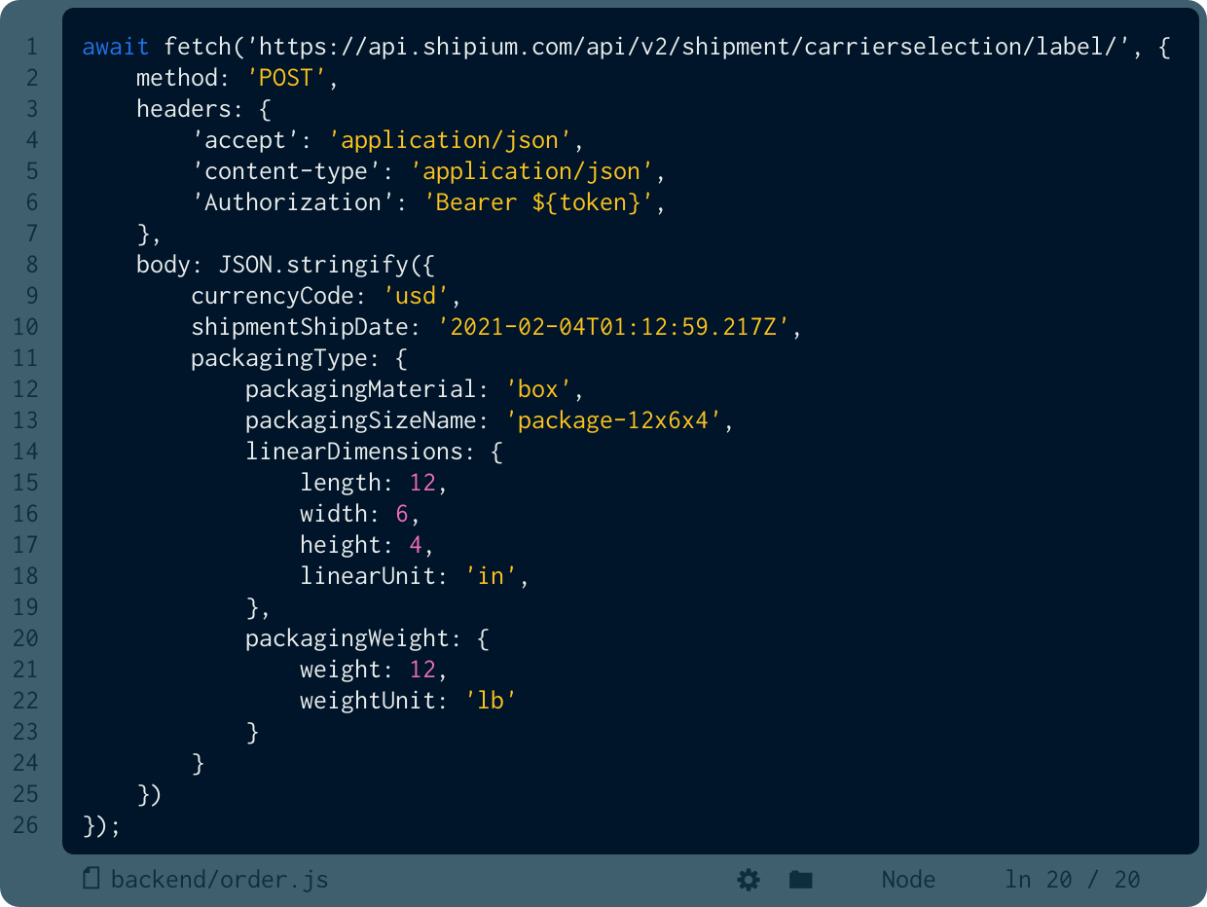
Task: Click the await keyword
Action: (x=116, y=47)
